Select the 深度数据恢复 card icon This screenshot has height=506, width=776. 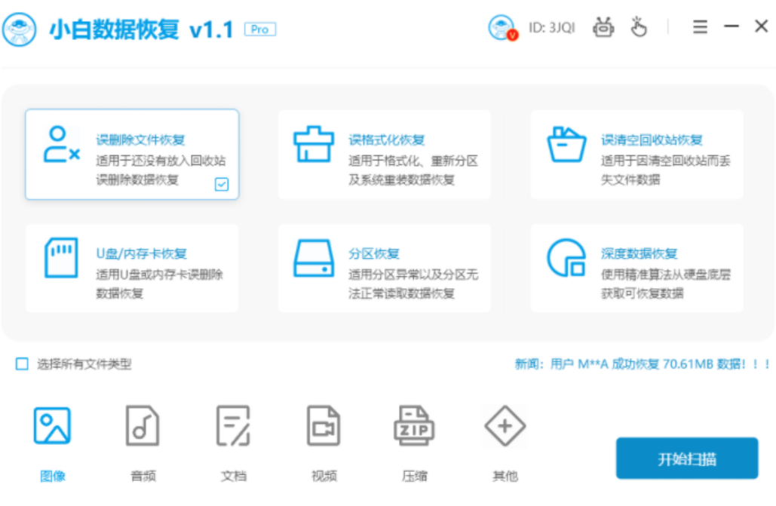pos(566,257)
